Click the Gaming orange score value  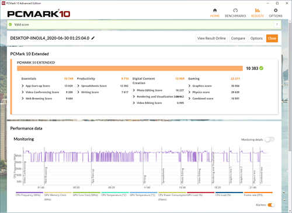pos(235,79)
